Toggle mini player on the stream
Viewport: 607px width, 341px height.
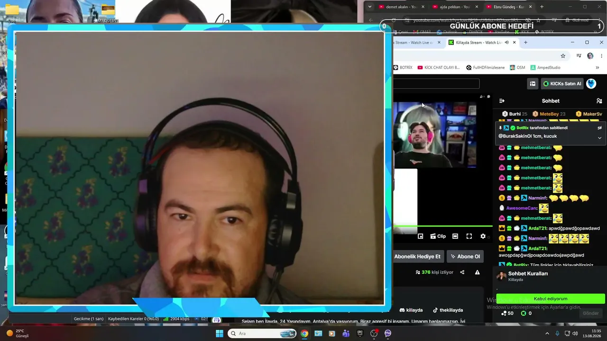(x=421, y=236)
